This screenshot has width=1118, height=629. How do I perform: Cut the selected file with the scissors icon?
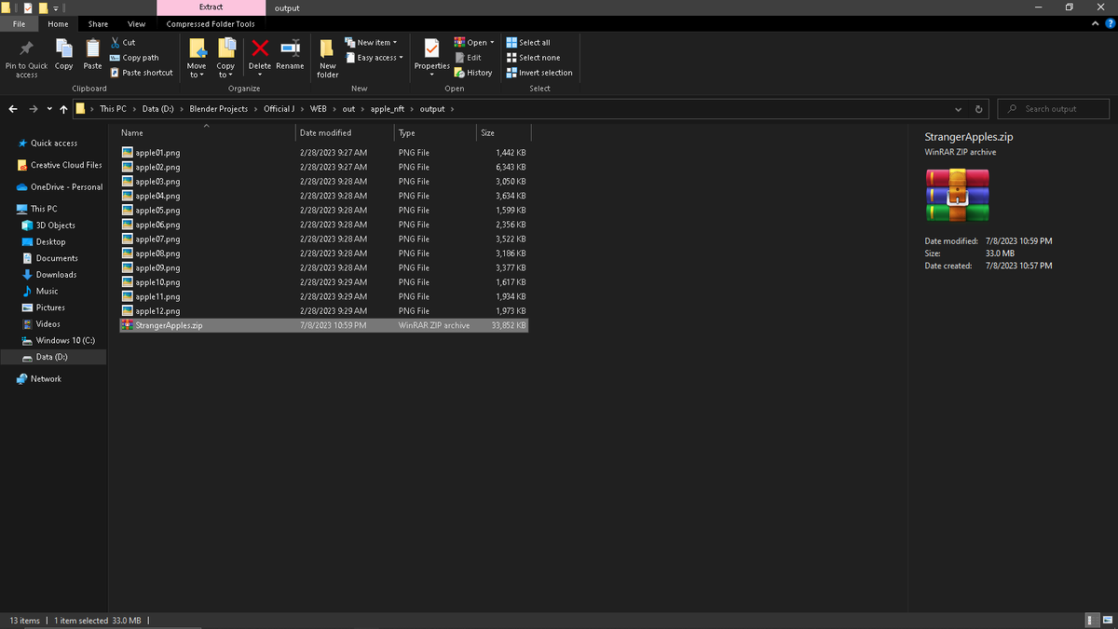coord(116,42)
